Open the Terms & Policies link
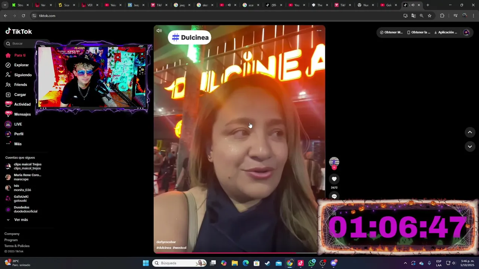This screenshot has width=479, height=269. [17, 246]
